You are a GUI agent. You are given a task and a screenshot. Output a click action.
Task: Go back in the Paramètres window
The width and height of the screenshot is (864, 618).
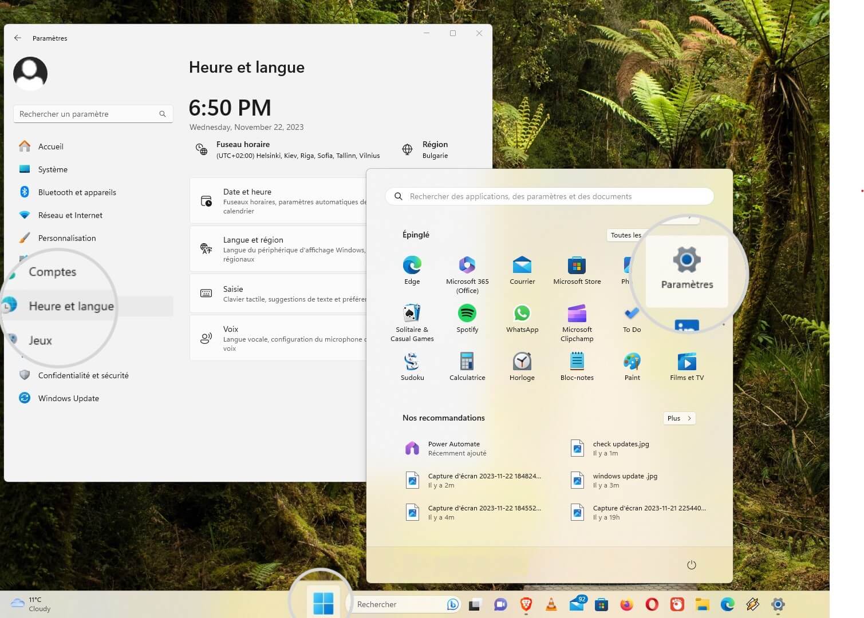pyautogui.click(x=18, y=38)
